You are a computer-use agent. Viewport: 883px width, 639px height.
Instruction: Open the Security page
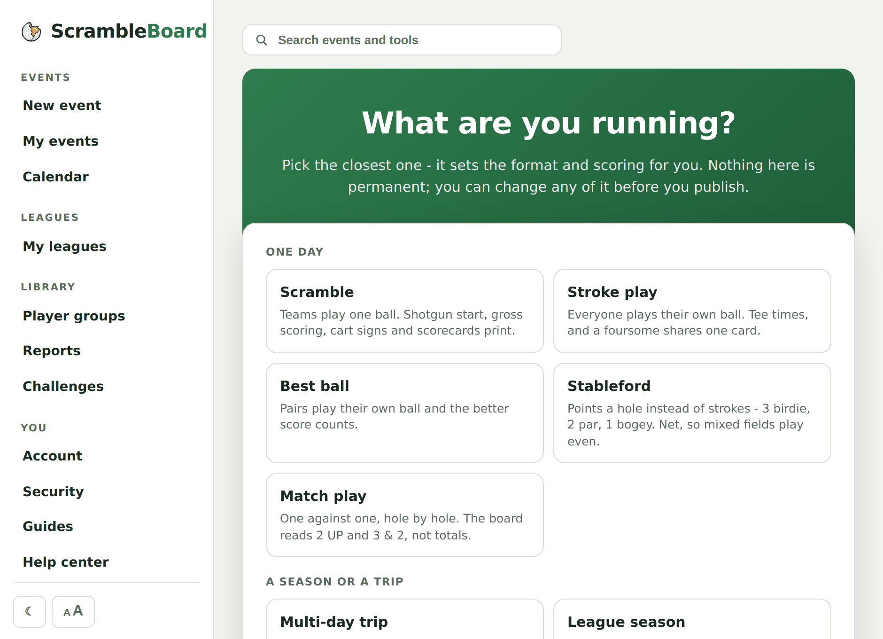[53, 491]
